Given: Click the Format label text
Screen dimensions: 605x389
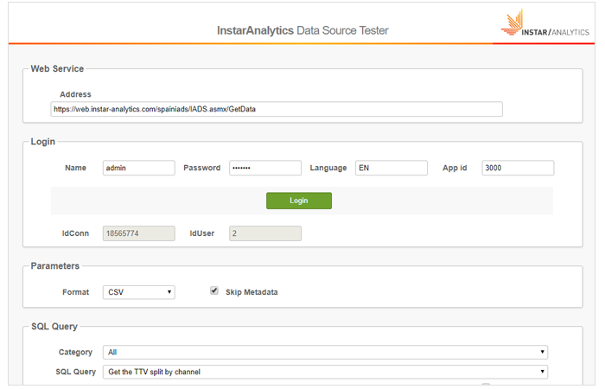Looking at the screenshot, I should tap(75, 292).
